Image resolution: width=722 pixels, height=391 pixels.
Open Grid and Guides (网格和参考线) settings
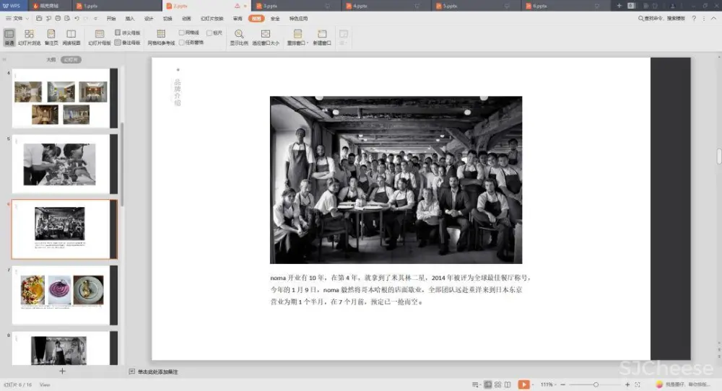161,37
